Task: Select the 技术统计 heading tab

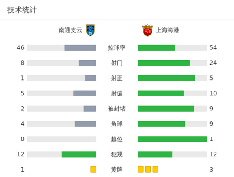Action: [x=22, y=10]
